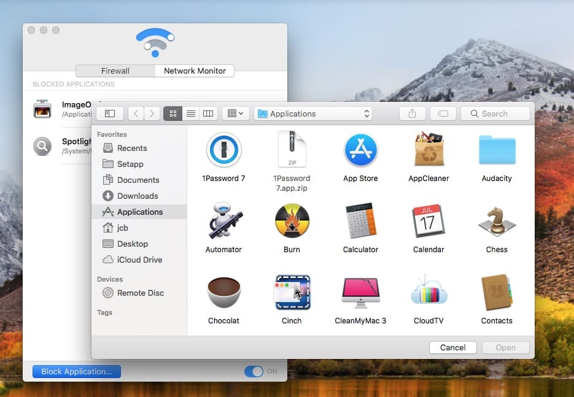Switch to the Firewall tab
Viewport: 574px width, 397px height.
tap(115, 71)
